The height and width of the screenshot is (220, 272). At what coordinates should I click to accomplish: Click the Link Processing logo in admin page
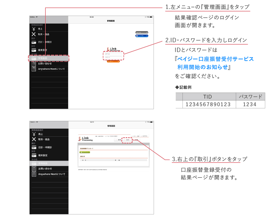[85, 139]
